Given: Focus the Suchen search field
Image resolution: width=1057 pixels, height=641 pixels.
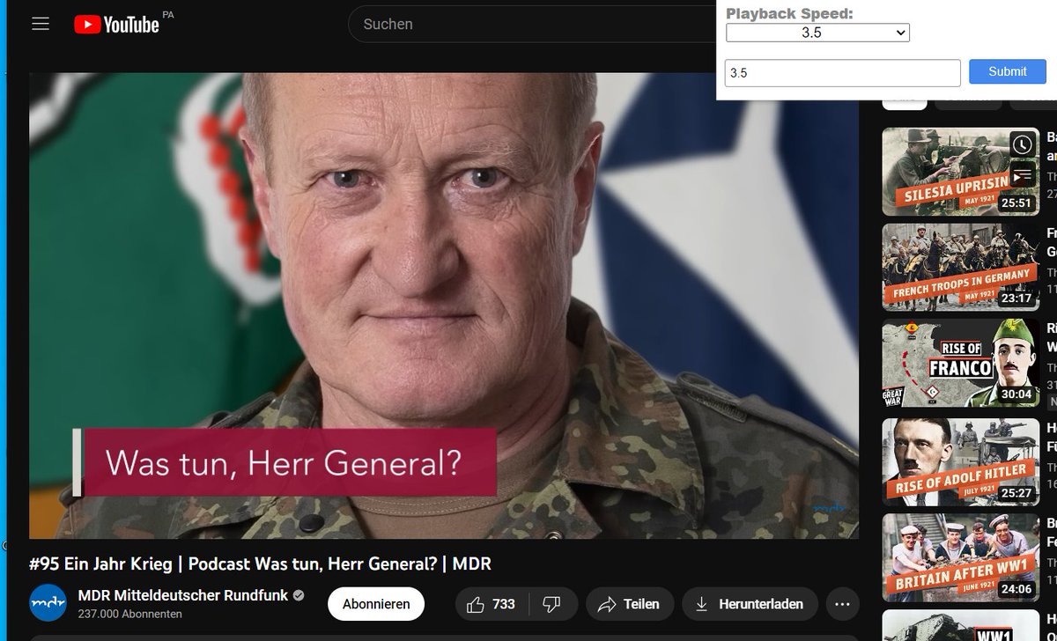Looking at the screenshot, I should [532, 24].
